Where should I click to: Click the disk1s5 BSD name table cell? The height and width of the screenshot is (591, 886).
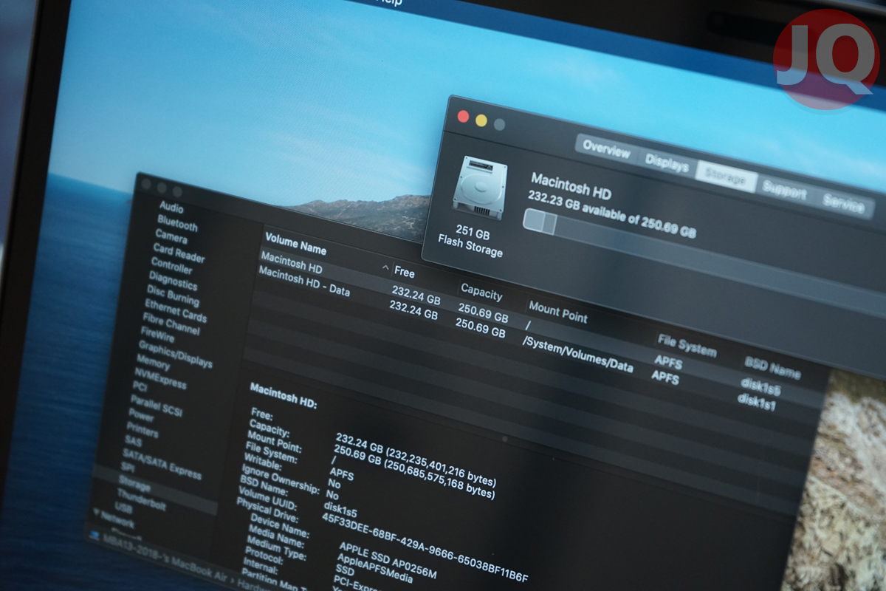760,387
